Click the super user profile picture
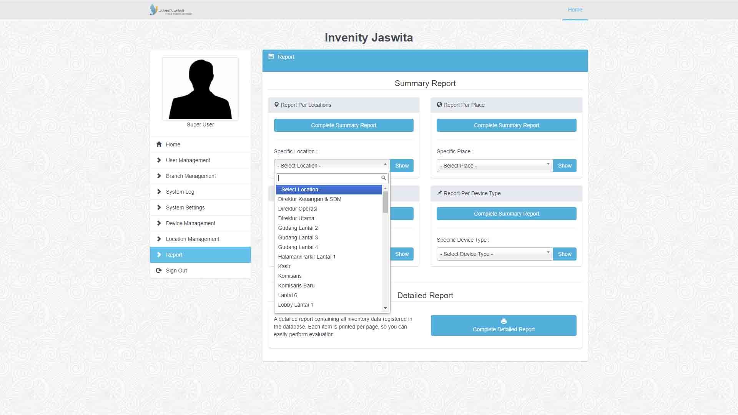The width and height of the screenshot is (738, 415). [200, 89]
